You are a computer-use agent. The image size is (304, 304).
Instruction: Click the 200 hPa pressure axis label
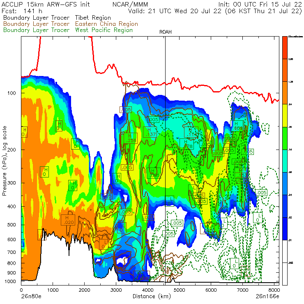(x=12, y=150)
